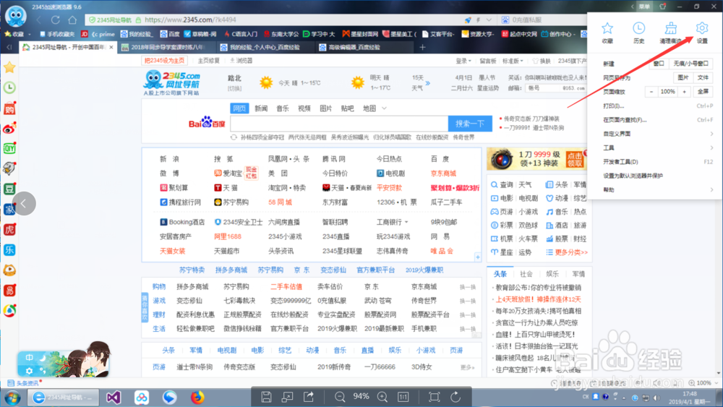
Task: Click the browser address bar
Action: click(274, 20)
